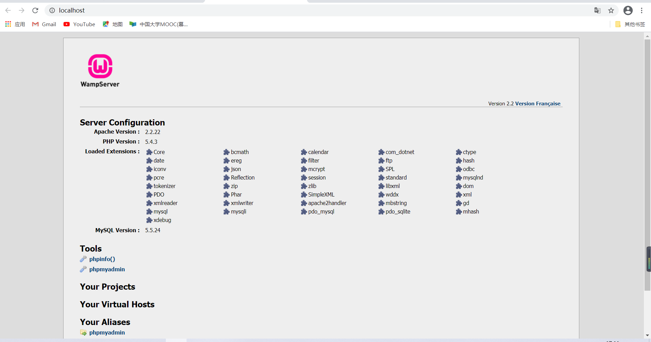Screen dimensions: 651x342
Task: Open the phpinfo() tool link
Action: click(102, 259)
